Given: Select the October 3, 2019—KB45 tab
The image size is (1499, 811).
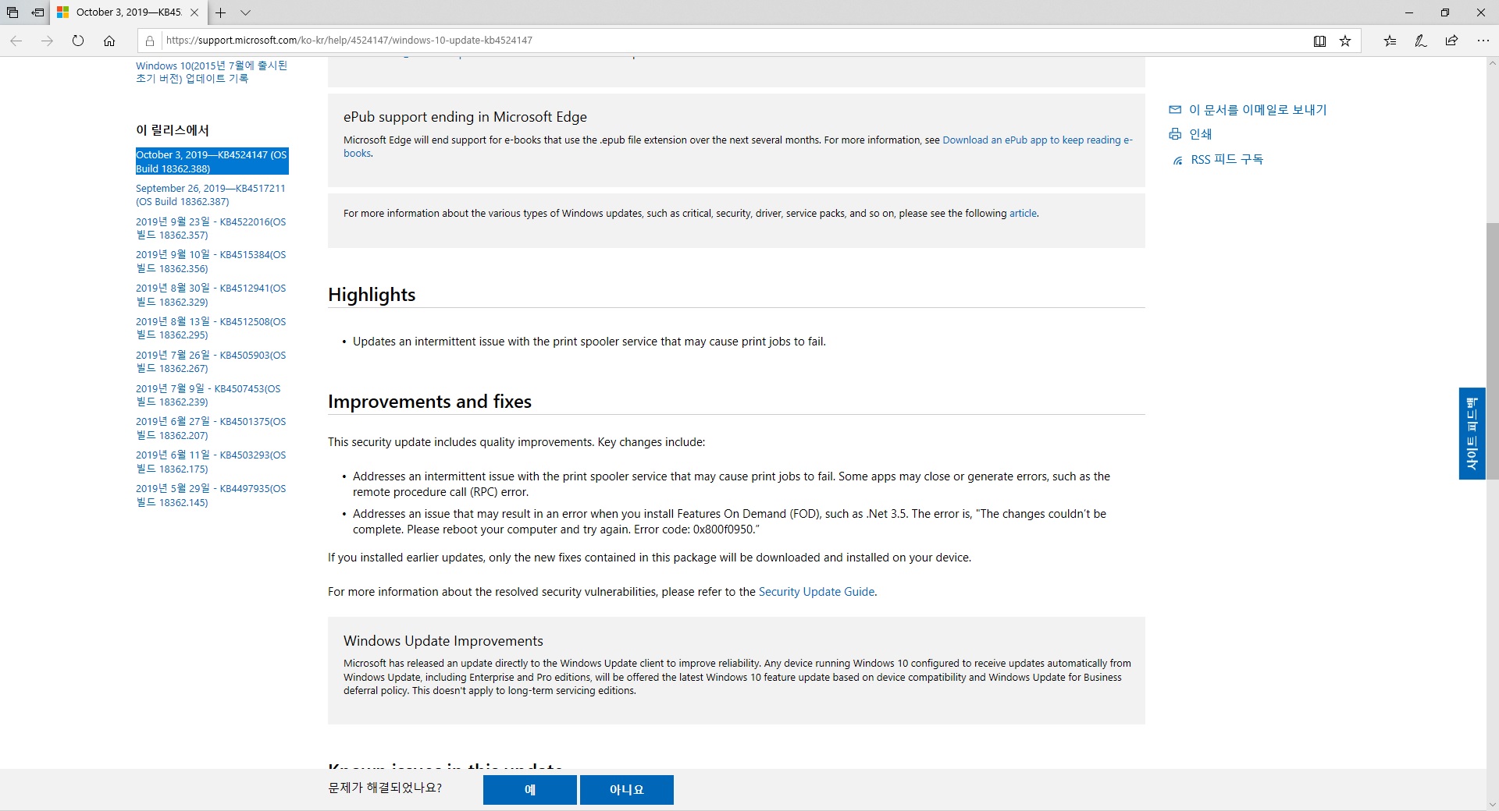Looking at the screenshot, I should (129, 12).
